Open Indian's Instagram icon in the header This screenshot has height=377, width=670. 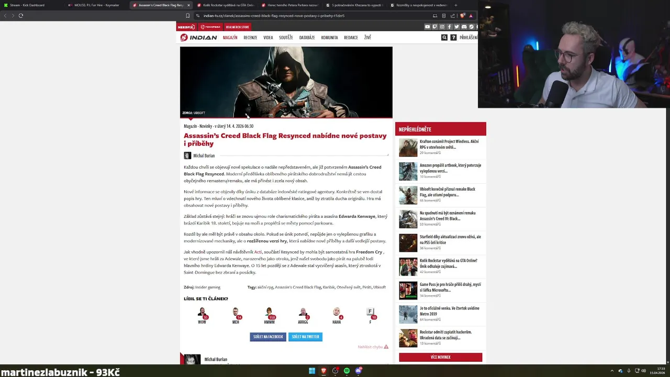(442, 27)
